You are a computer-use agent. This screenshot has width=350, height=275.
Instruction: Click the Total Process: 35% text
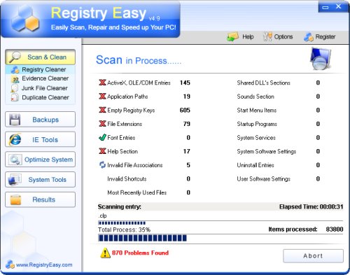coord(124,230)
